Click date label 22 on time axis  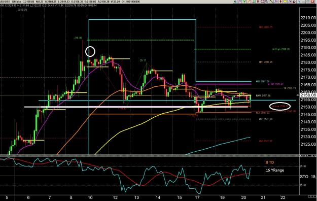283,197
